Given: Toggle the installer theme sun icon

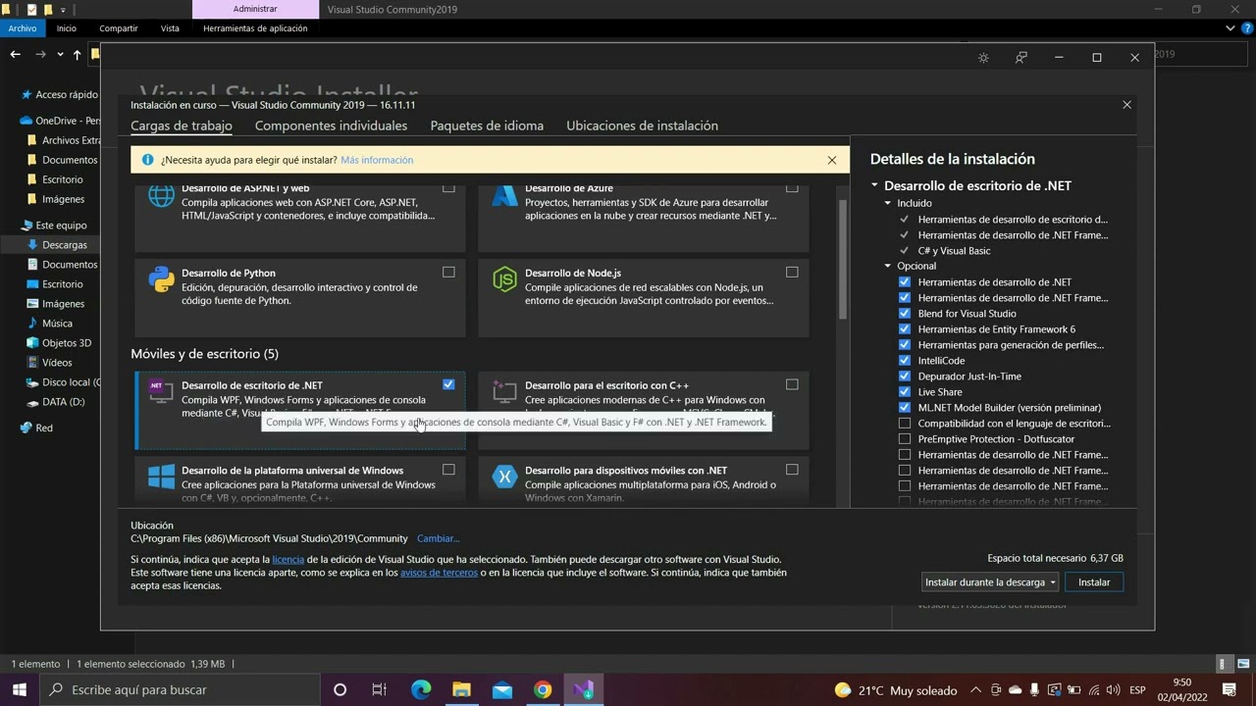Looking at the screenshot, I should coord(983,58).
